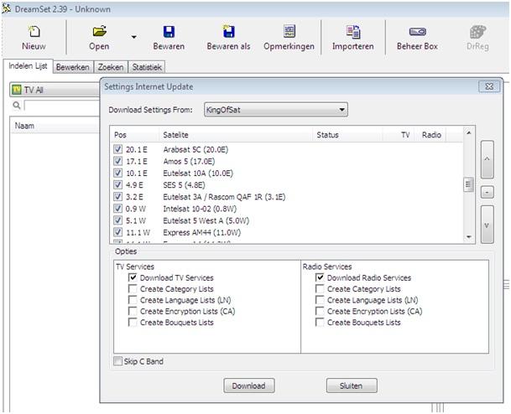
Task: Disable Download Radio Services
Action: [320, 277]
